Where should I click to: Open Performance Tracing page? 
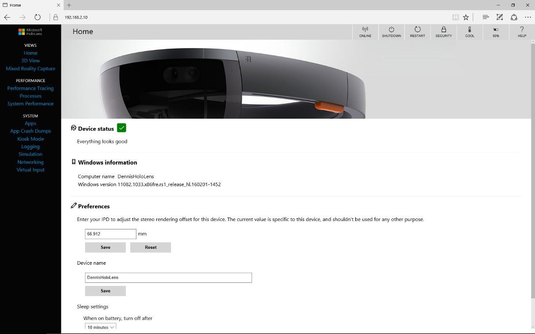click(30, 88)
